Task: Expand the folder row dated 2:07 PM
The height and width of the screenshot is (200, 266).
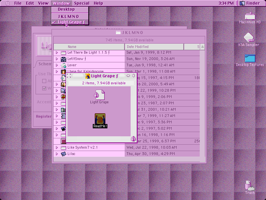Action: (x=57, y=103)
